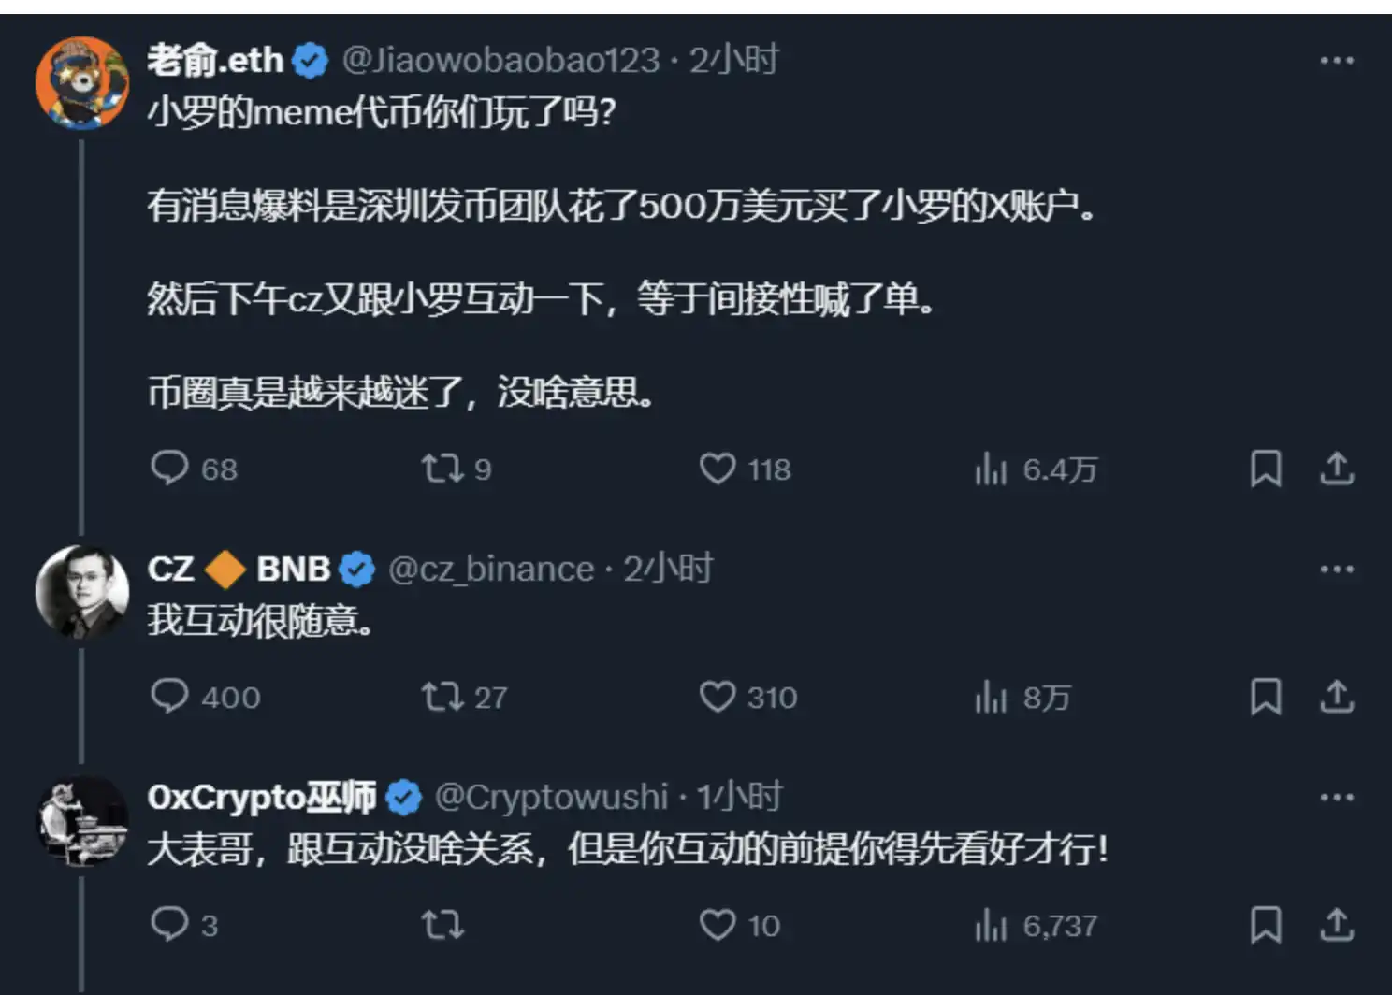Image resolution: width=1392 pixels, height=995 pixels.
Task: View analytics of 老俞.eth's tweet
Action: coord(991,469)
